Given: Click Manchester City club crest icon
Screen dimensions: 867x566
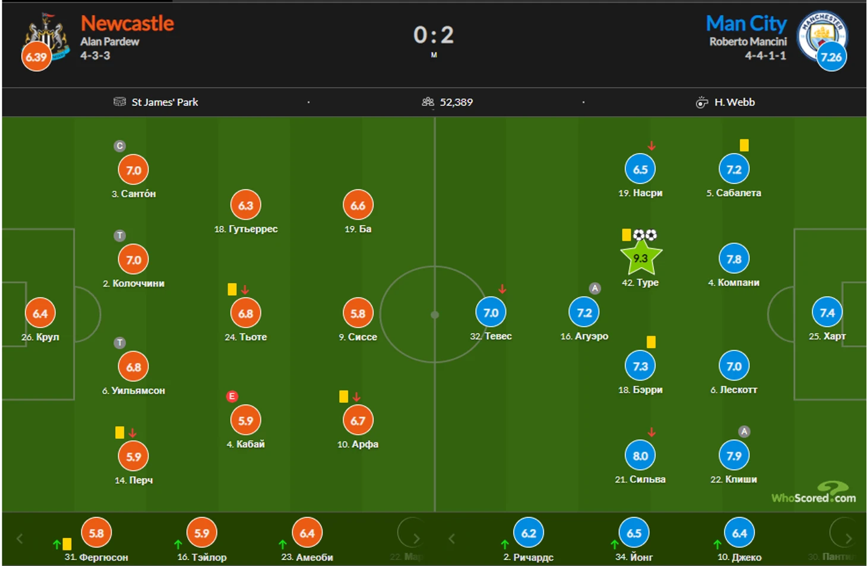Looking at the screenshot, I should click(x=822, y=34).
